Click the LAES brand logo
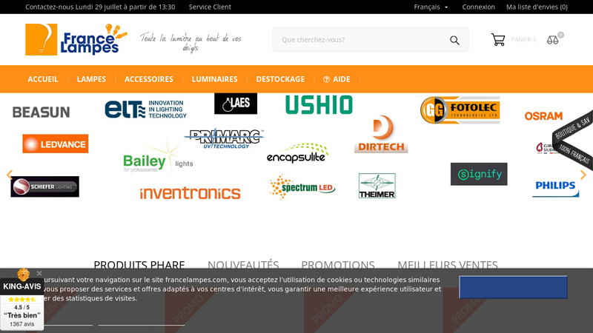The image size is (593, 333). point(236,104)
